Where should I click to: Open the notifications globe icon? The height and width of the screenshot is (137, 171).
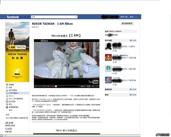point(28,17)
